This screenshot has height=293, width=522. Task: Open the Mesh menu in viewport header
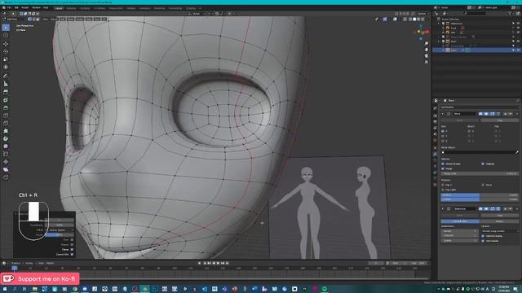(71, 20)
